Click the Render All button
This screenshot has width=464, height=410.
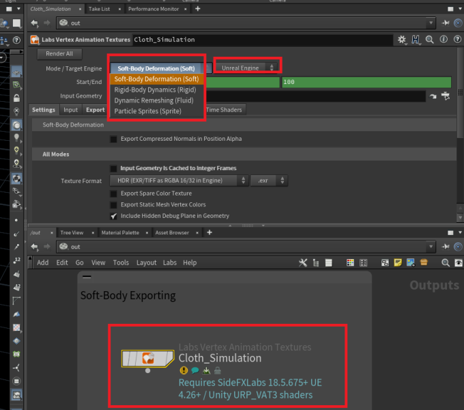(59, 54)
